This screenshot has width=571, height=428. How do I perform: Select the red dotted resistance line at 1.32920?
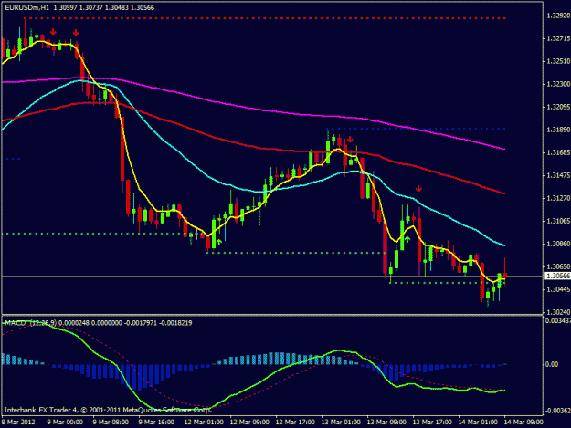click(x=265, y=18)
